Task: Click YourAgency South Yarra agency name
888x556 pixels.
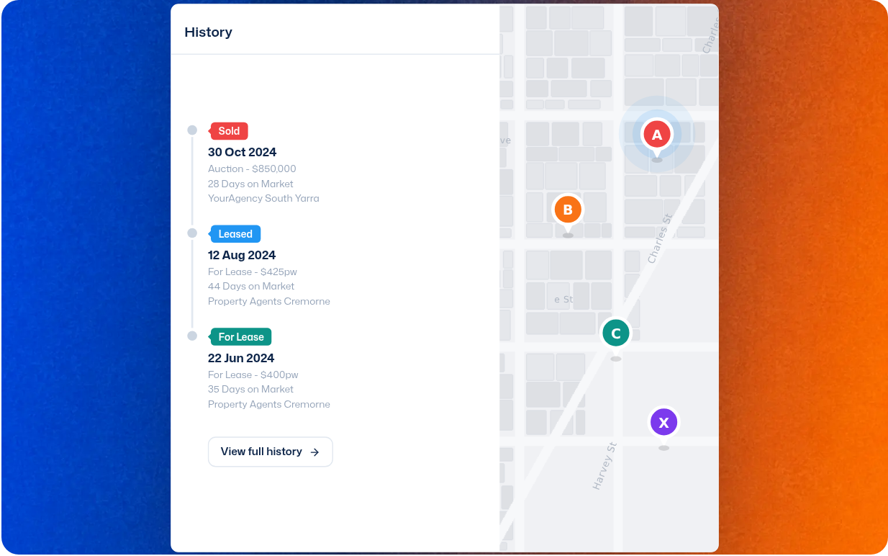Action: 263,198
